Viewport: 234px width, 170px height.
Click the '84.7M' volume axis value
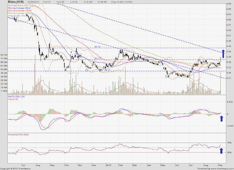4,55
